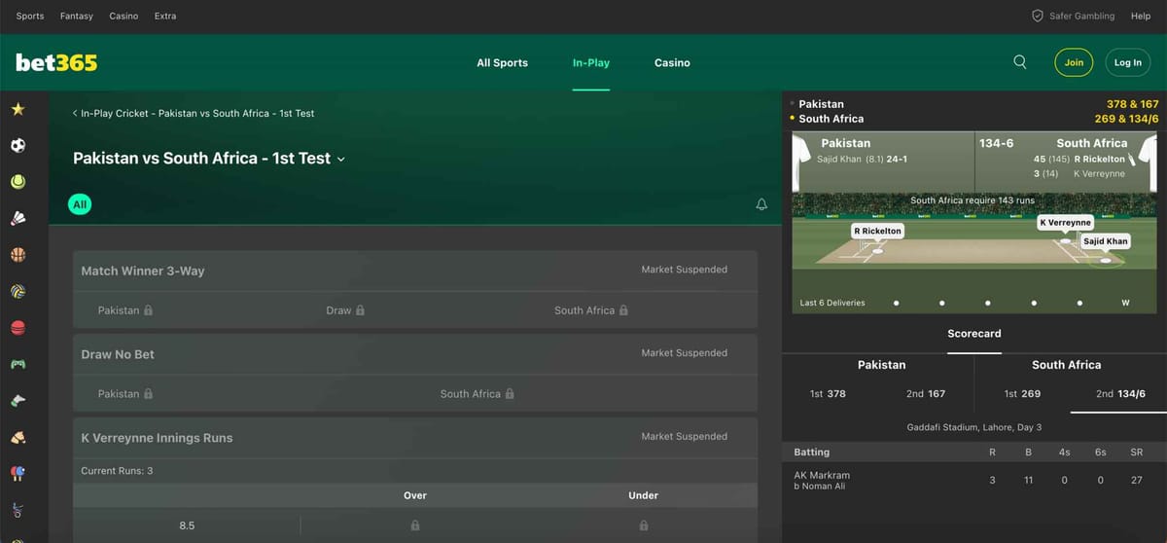Select the Esports gamepad sidebar icon

coord(18,364)
